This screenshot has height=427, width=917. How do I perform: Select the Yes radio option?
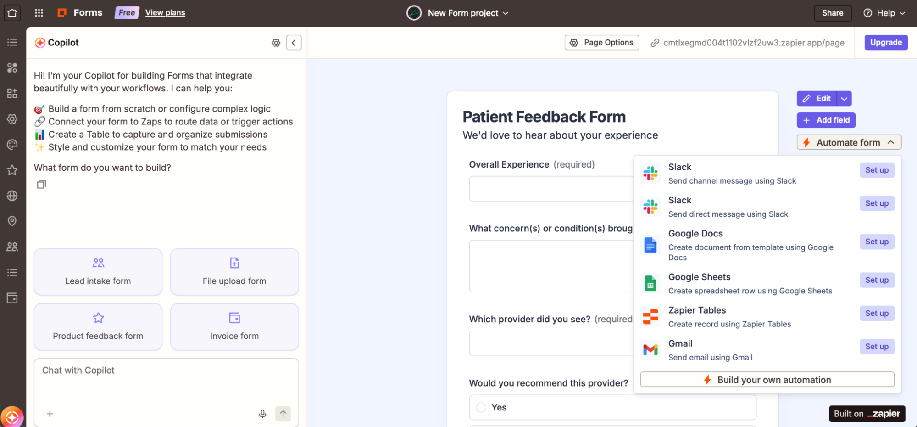tap(481, 407)
